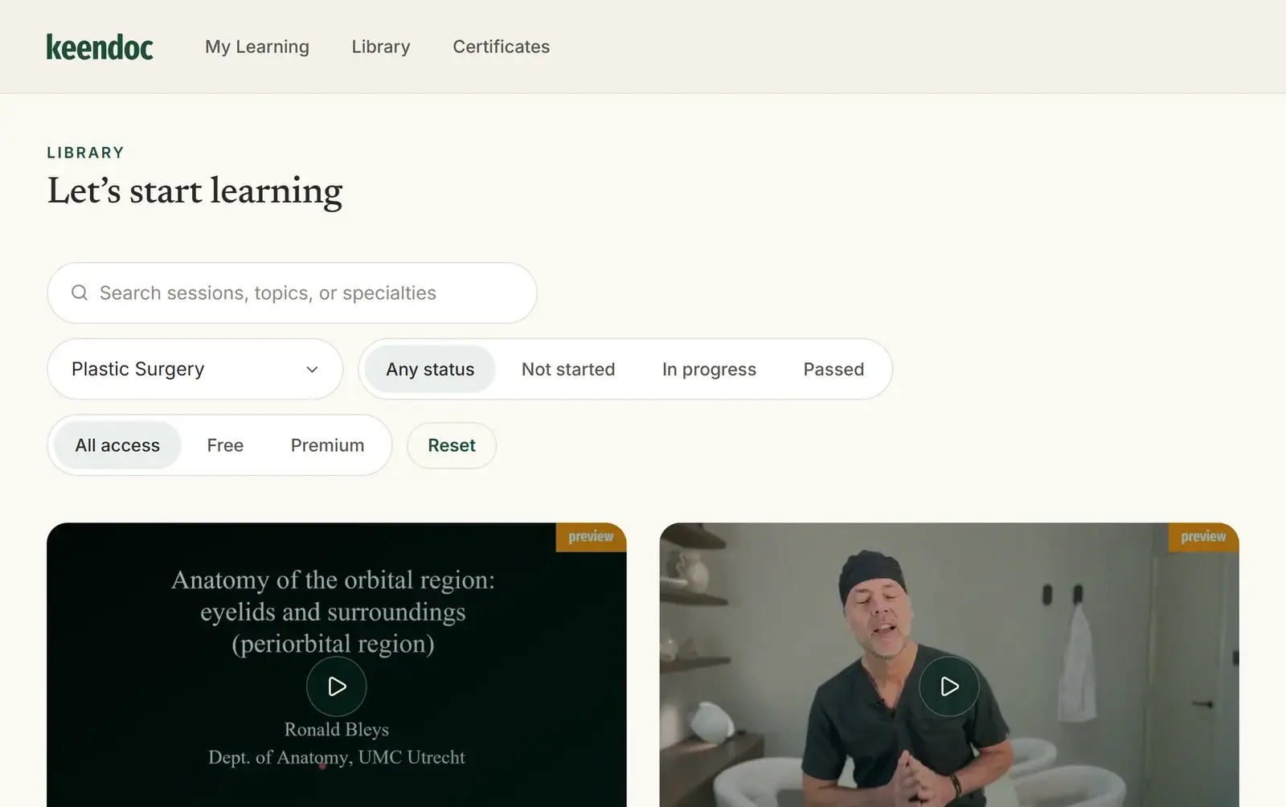The height and width of the screenshot is (807, 1286).
Task: Show only Free sessions
Action: point(225,445)
